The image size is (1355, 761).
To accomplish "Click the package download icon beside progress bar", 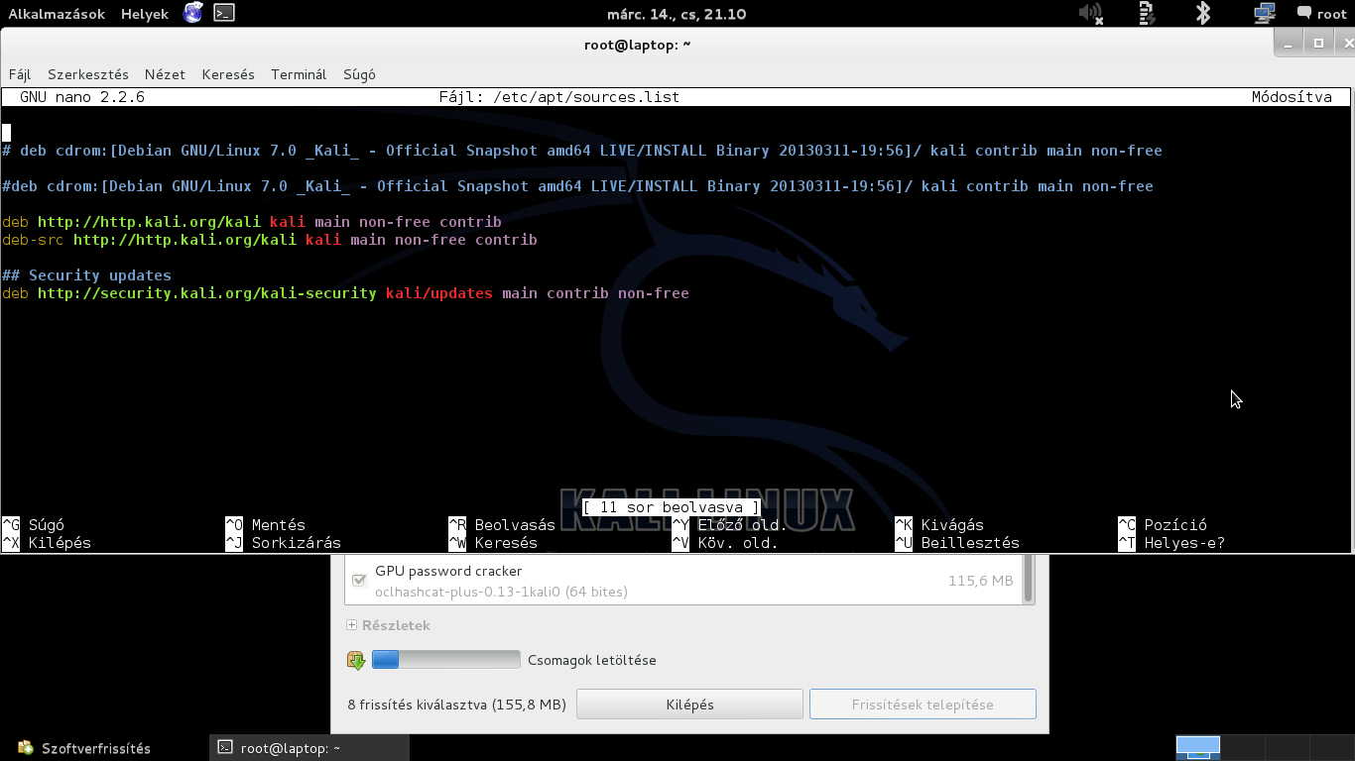I will click(x=356, y=660).
